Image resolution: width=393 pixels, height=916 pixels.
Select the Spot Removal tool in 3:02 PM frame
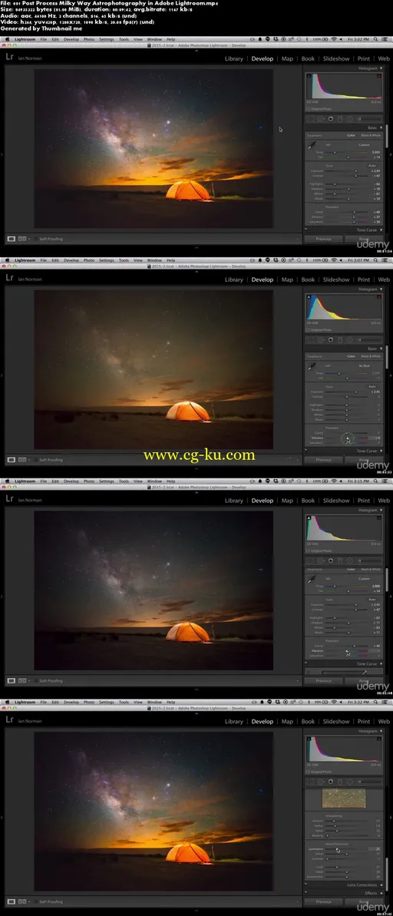tap(321, 118)
